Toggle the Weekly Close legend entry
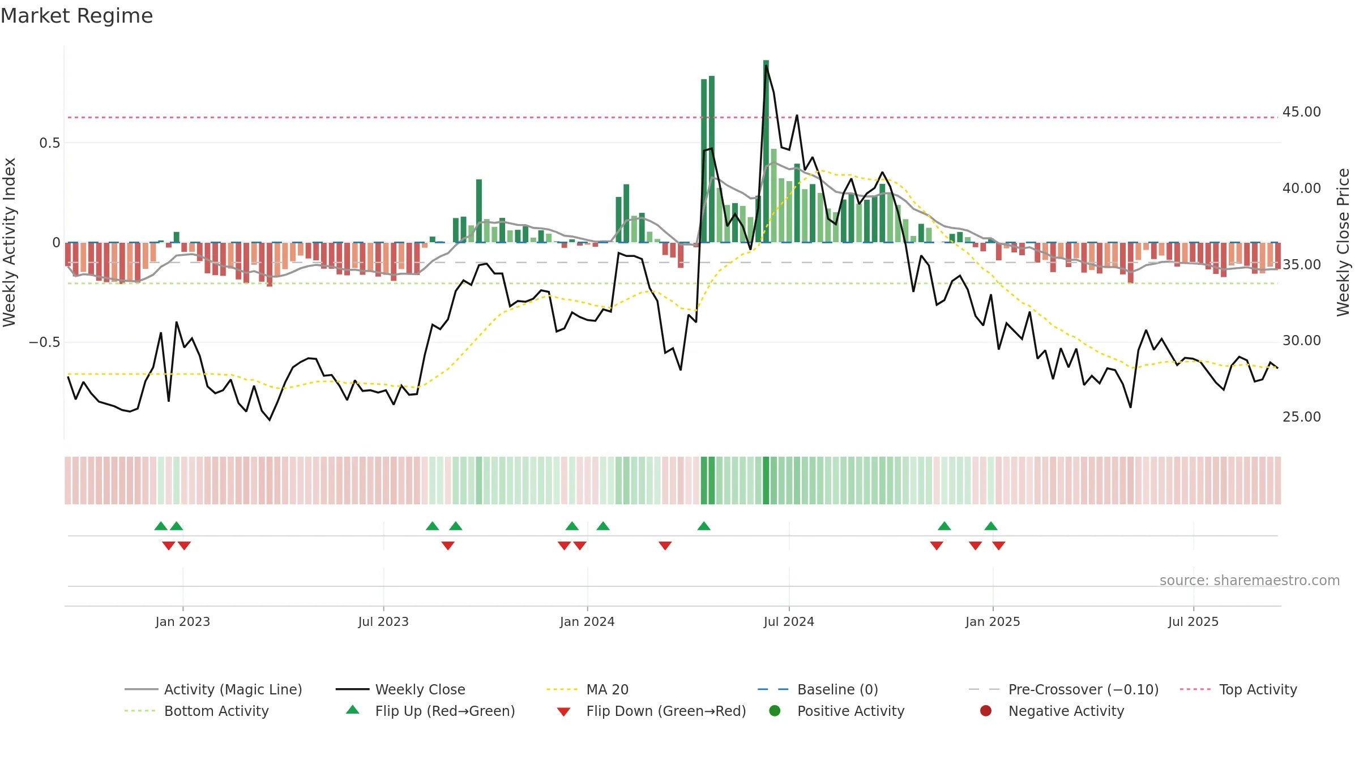 400,689
